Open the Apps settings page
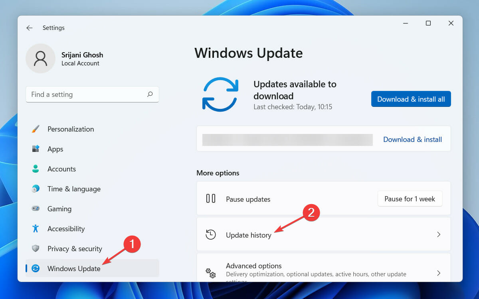The image size is (479, 299). point(92,149)
